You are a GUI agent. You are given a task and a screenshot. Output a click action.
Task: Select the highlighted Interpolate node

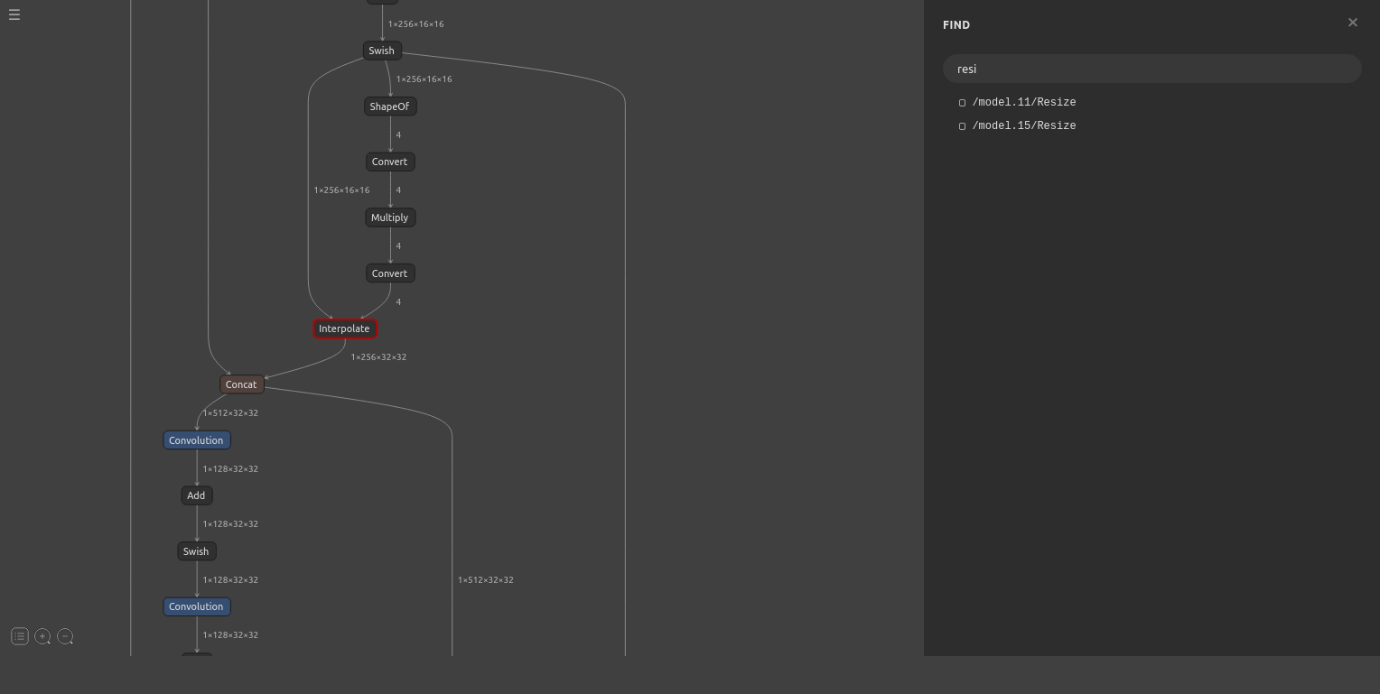point(344,328)
